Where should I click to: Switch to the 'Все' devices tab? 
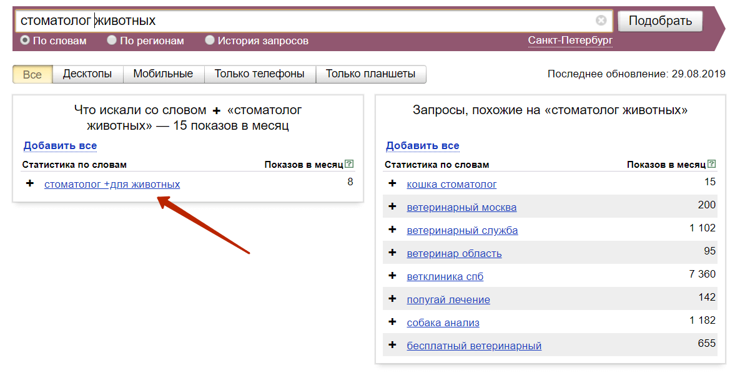[x=32, y=74]
